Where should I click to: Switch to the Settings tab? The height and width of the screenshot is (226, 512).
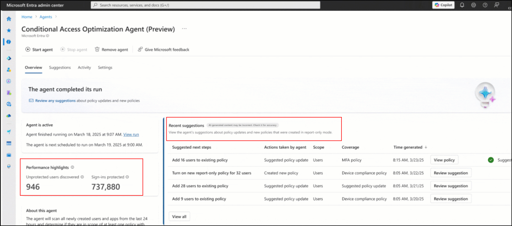tap(105, 67)
